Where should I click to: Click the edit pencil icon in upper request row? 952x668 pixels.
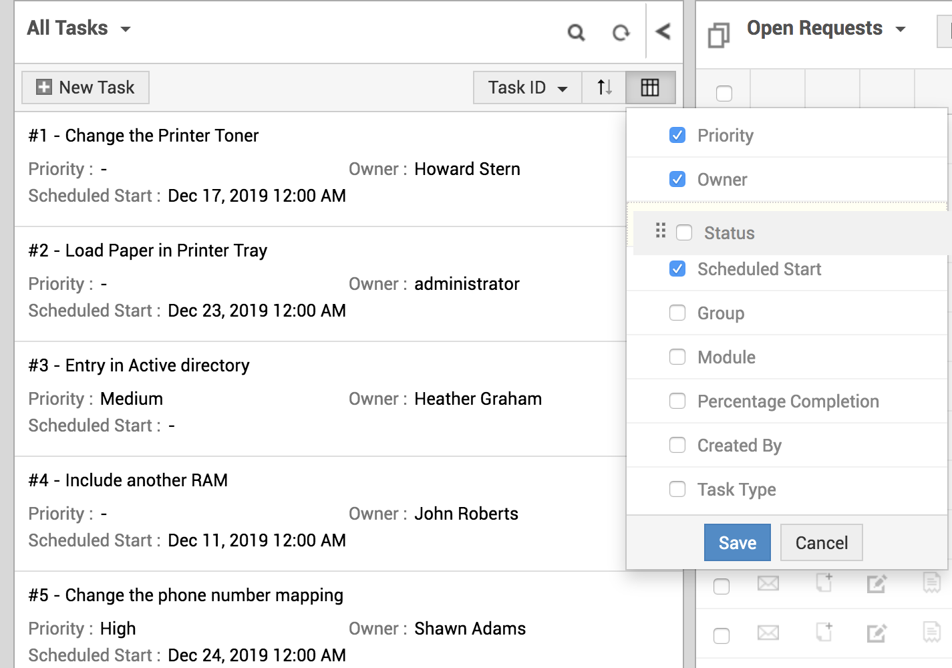[877, 584]
